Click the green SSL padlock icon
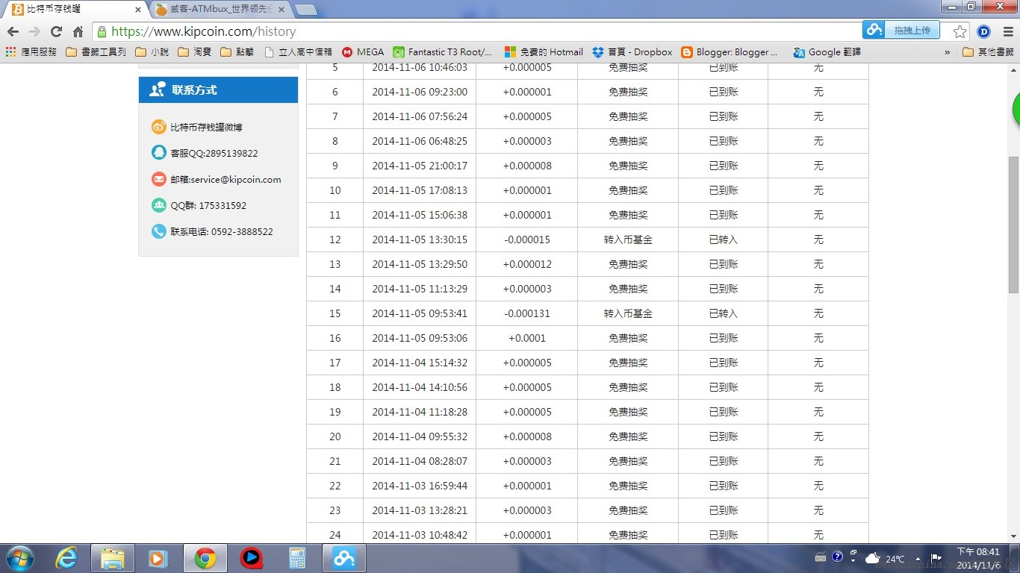 (x=102, y=31)
